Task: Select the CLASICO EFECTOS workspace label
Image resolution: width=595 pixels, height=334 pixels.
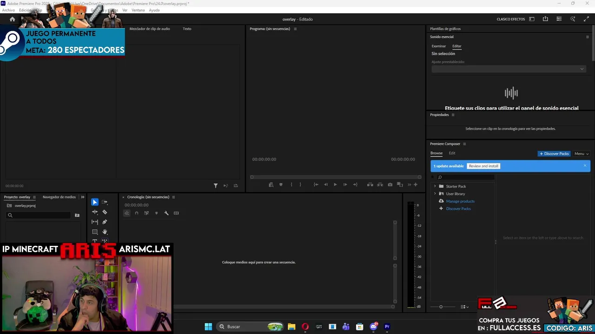Action: coord(511,19)
